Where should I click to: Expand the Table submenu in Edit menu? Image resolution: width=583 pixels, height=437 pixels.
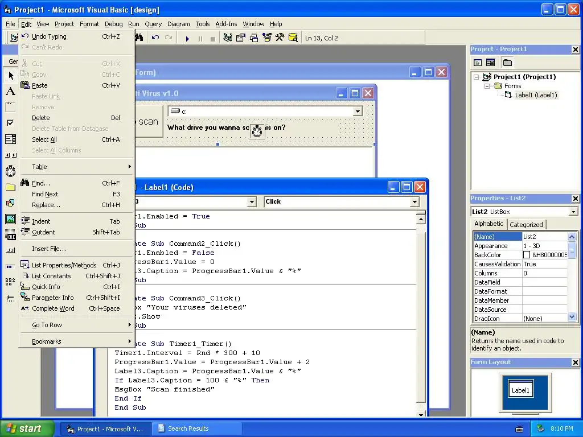77,167
